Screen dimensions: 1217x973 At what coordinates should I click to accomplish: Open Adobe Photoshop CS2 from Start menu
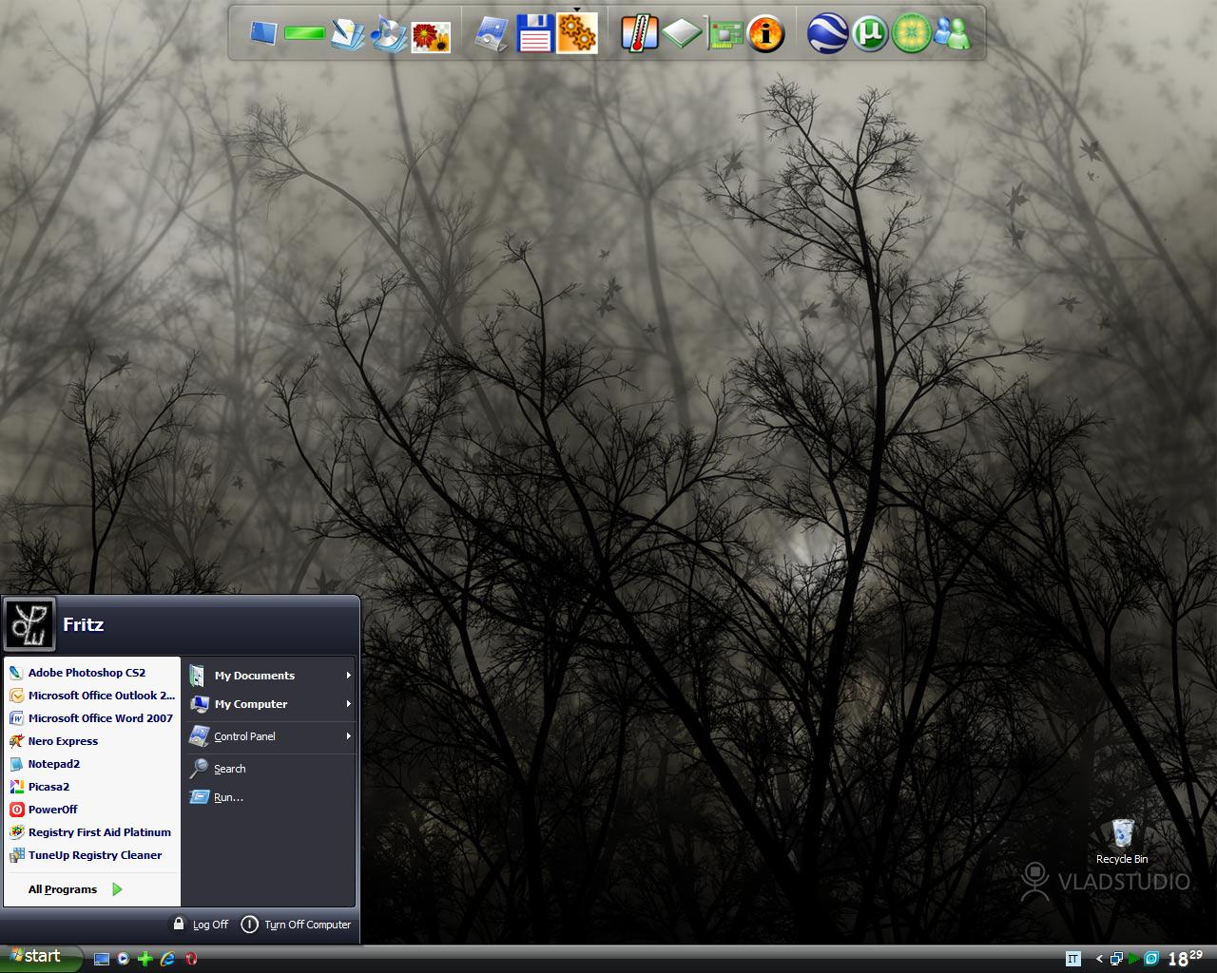(91, 673)
